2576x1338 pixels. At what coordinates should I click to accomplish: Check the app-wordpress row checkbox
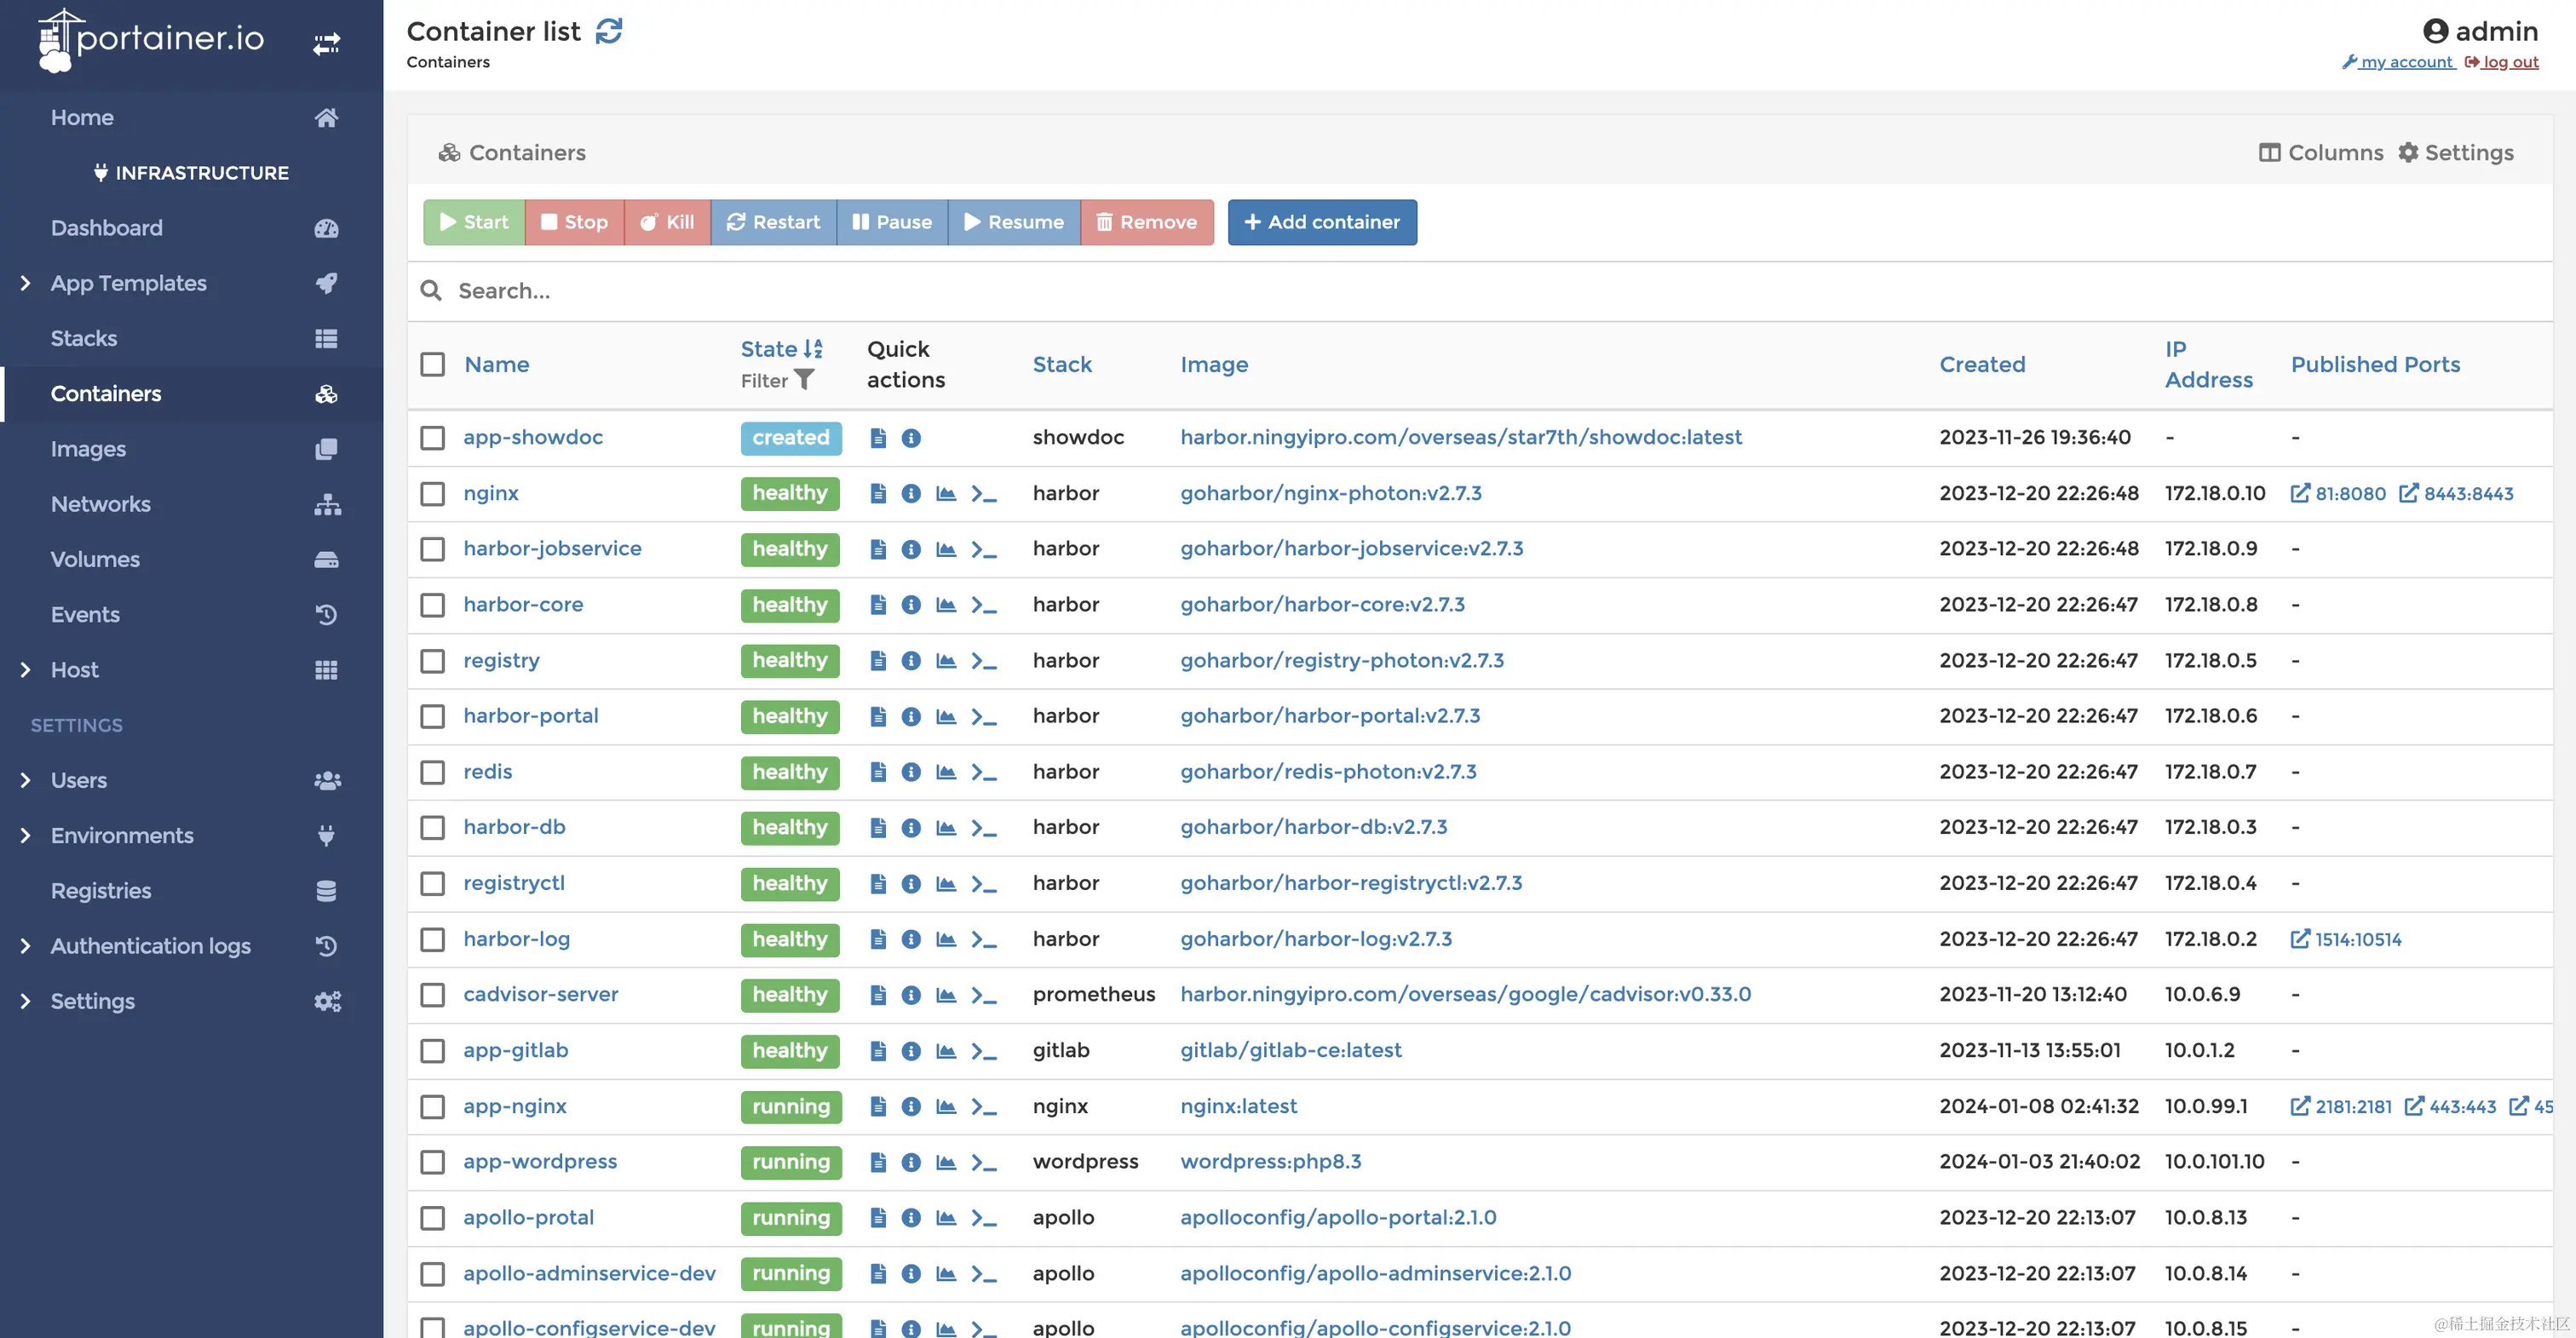click(433, 1162)
